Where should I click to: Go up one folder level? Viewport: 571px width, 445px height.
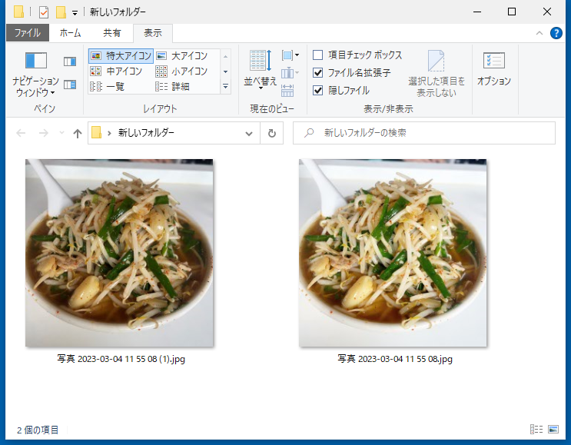point(77,133)
